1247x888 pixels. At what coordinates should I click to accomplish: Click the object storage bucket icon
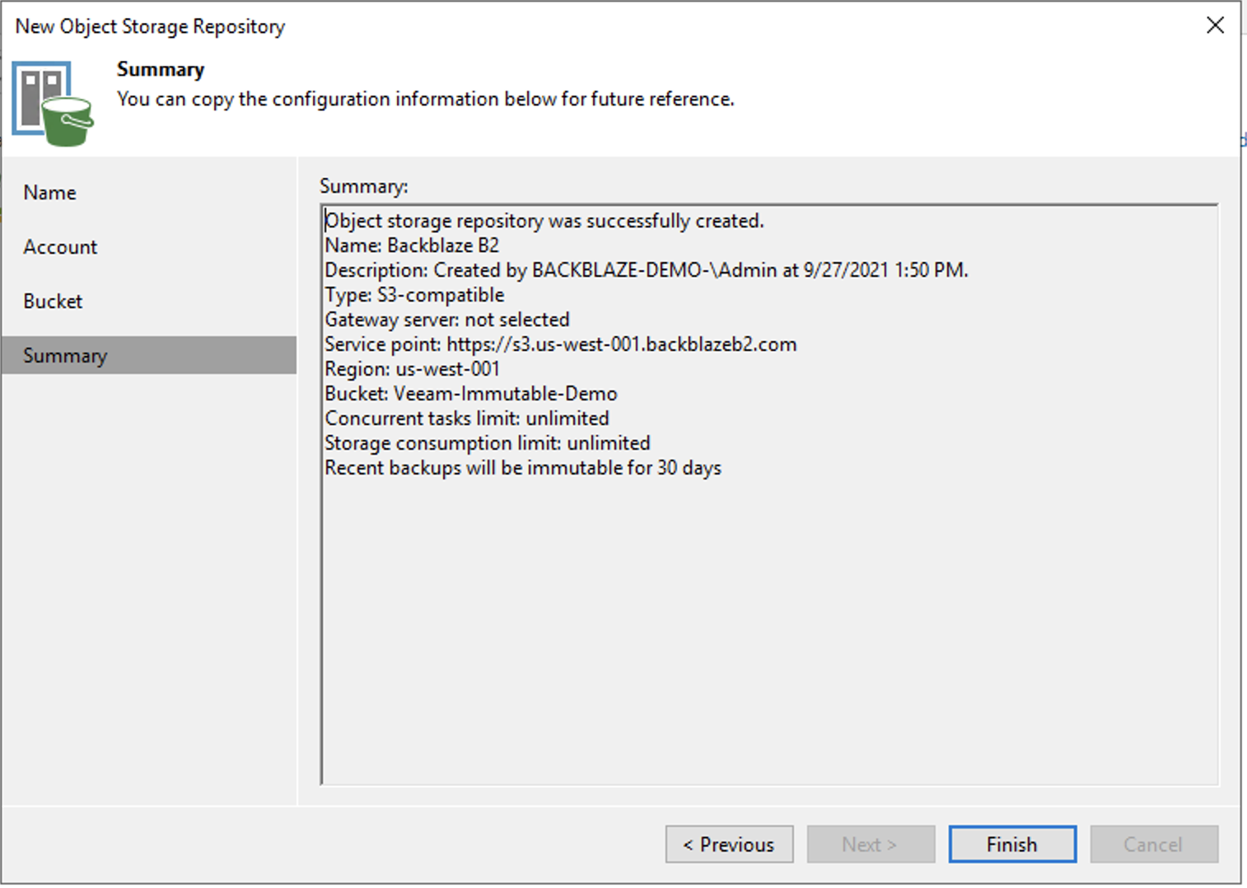click(x=53, y=104)
